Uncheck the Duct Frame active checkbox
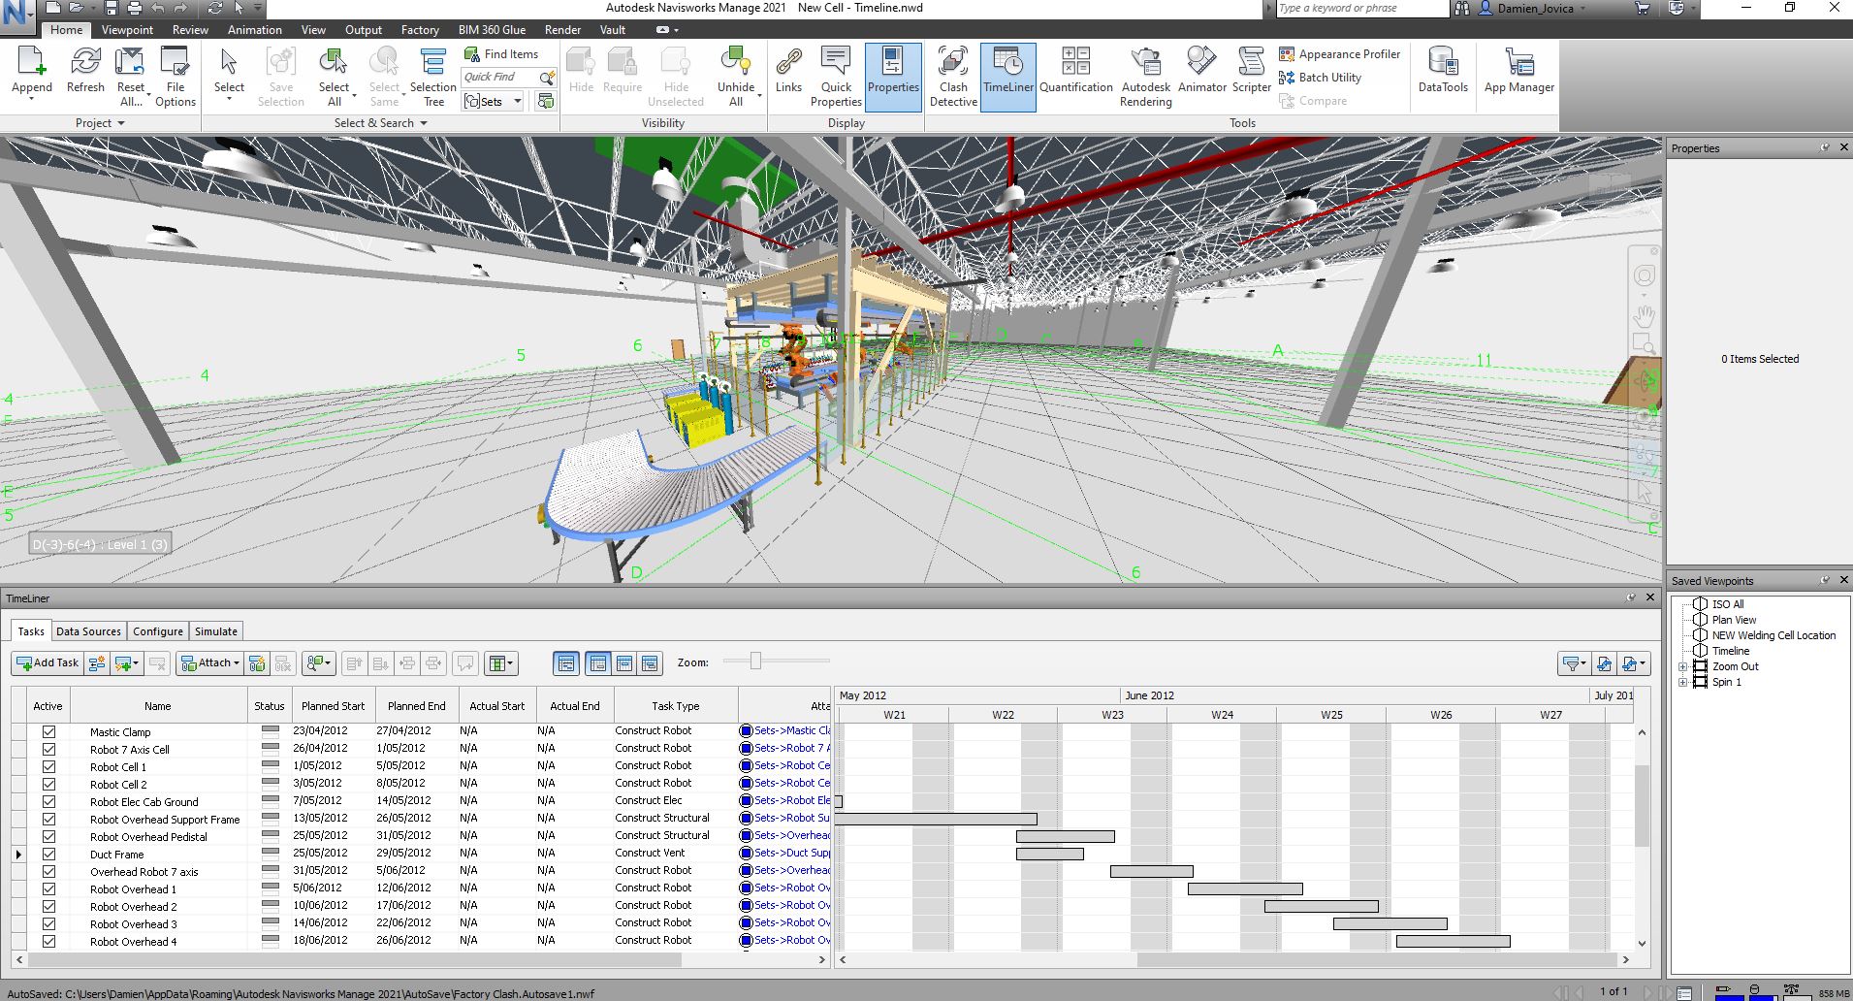This screenshot has height=1001, width=1853. point(48,854)
